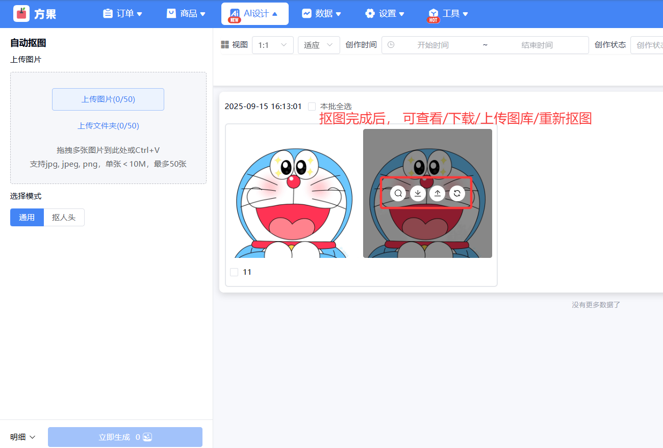The image size is (663, 448).
Task: Click the download icon on cutout result
Action: tap(418, 193)
